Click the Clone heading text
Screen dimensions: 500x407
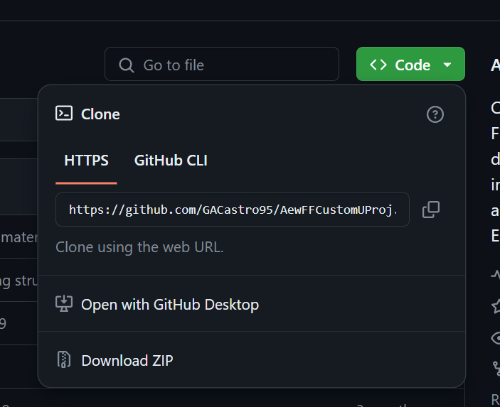[x=100, y=114]
